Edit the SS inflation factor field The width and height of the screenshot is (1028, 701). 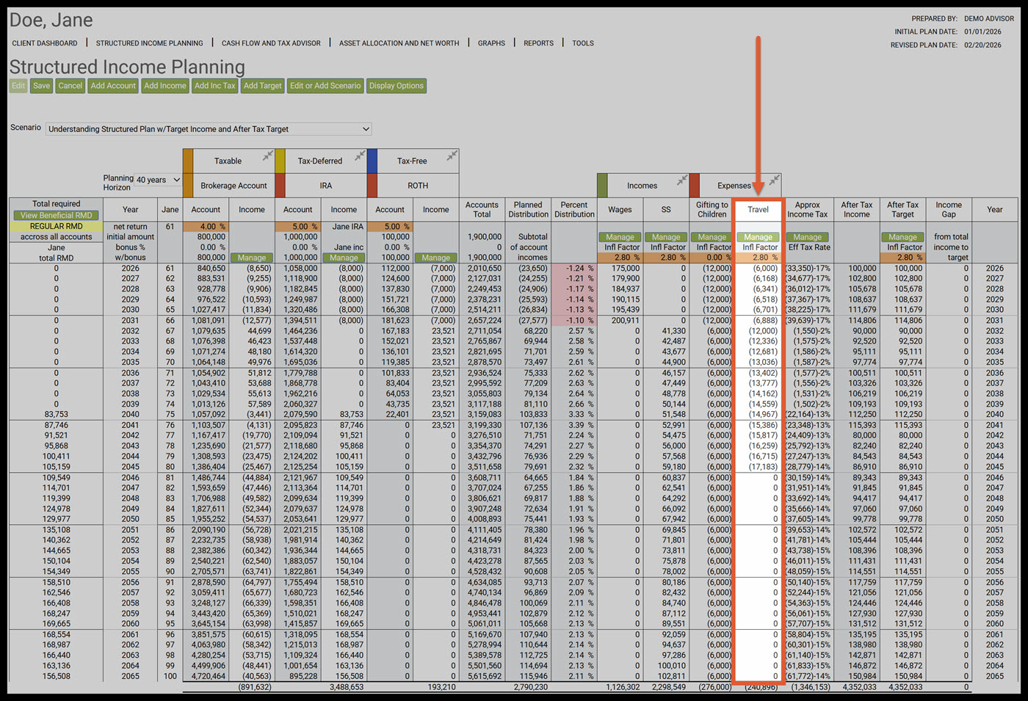[x=666, y=258]
